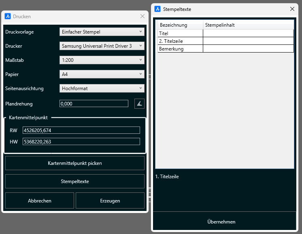The width and height of the screenshot is (302, 234).
Task: Click the Abbrechen button
Action: [40, 200]
